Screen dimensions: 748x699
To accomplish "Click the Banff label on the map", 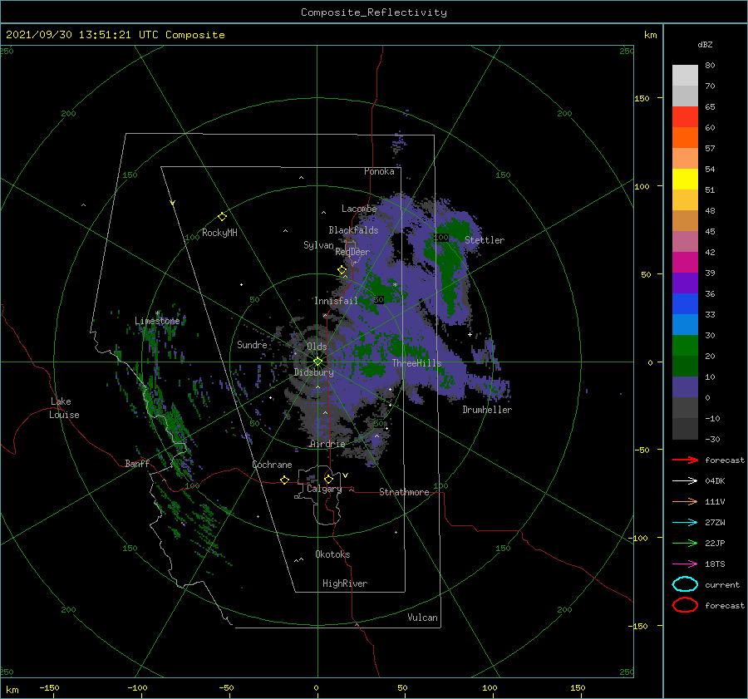I will [x=137, y=463].
